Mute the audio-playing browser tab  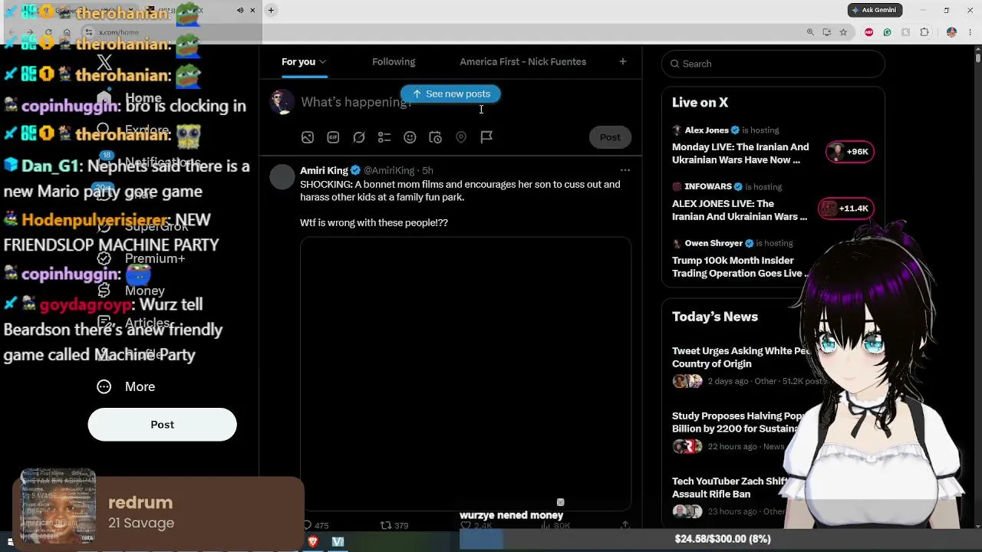point(240,10)
